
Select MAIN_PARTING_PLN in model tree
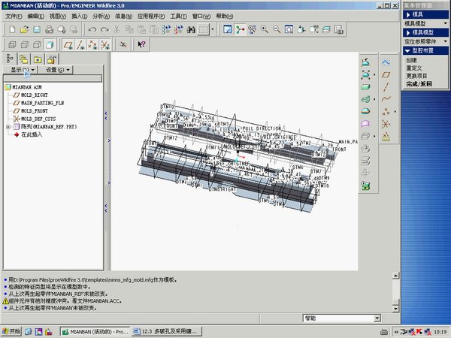[x=42, y=103]
